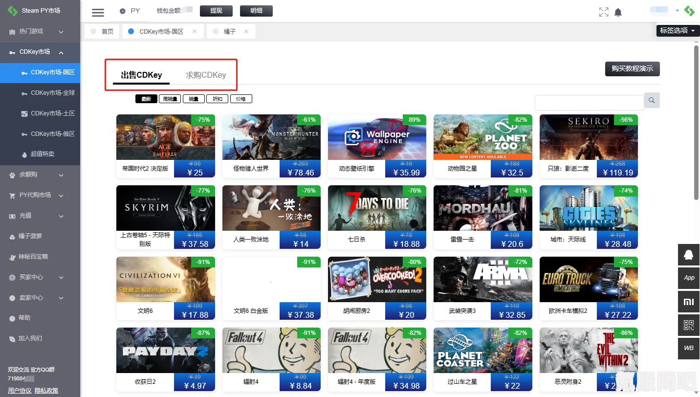This screenshot has height=397, width=700.
Task: Expand the 余额购 sidebar menu
Action: click(x=40, y=175)
